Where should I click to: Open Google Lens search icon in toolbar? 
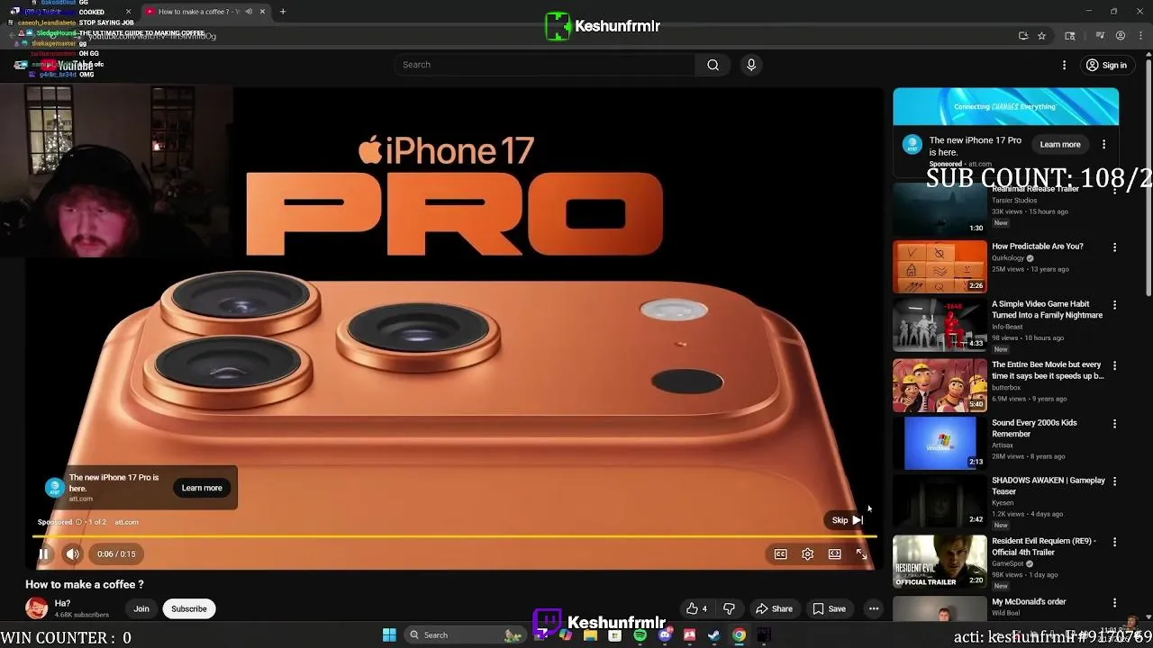1070,36
